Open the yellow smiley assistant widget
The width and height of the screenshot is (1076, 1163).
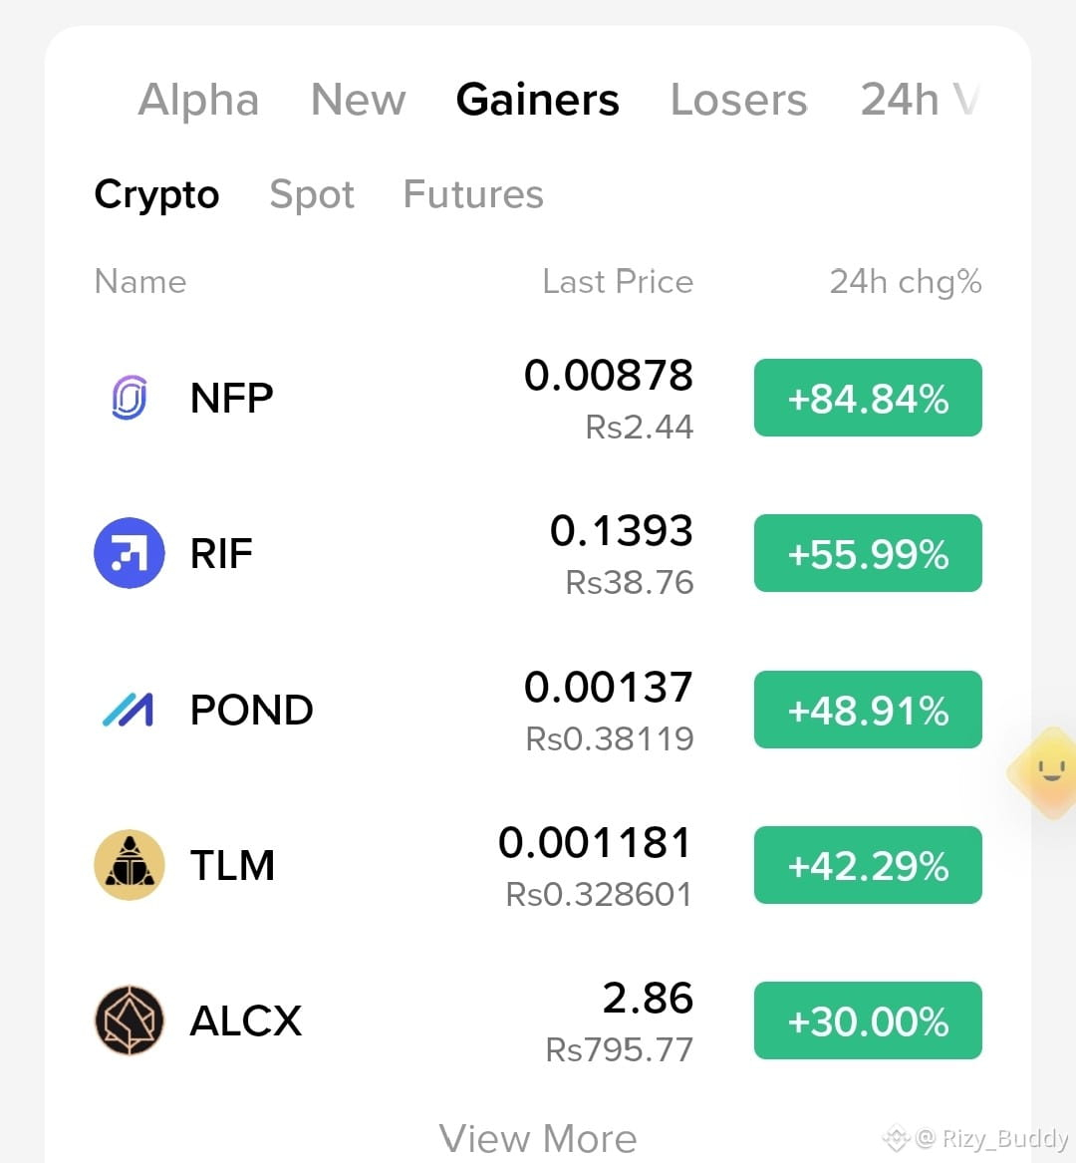(1044, 773)
